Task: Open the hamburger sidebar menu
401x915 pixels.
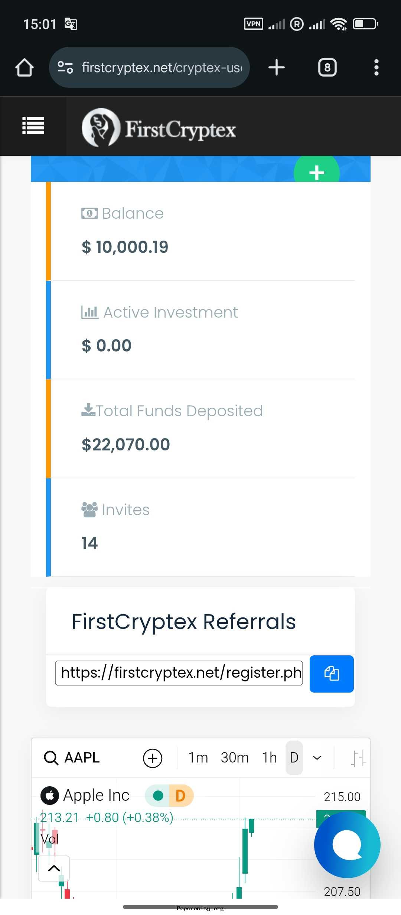Action: (33, 126)
